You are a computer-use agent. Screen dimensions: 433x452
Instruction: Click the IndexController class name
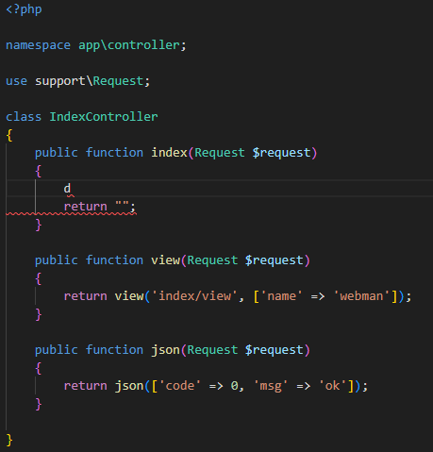pos(104,117)
